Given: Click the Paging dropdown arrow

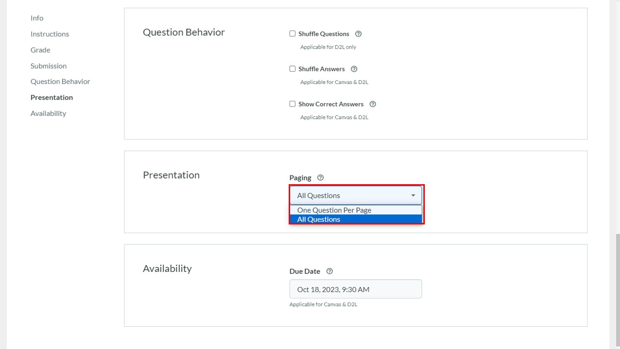Looking at the screenshot, I should coord(413,195).
